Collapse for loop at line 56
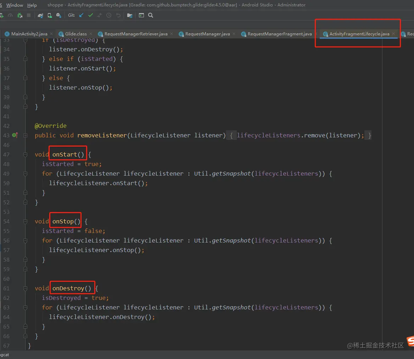This screenshot has width=414, height=359. tap(26, 240)
